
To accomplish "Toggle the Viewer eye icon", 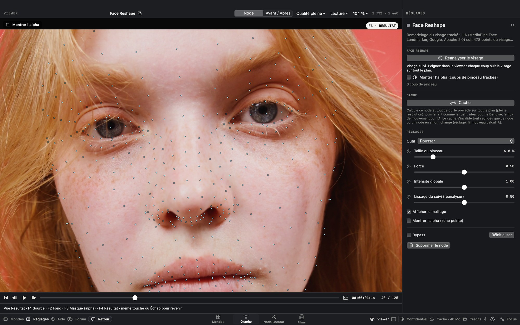I will 372,319.
